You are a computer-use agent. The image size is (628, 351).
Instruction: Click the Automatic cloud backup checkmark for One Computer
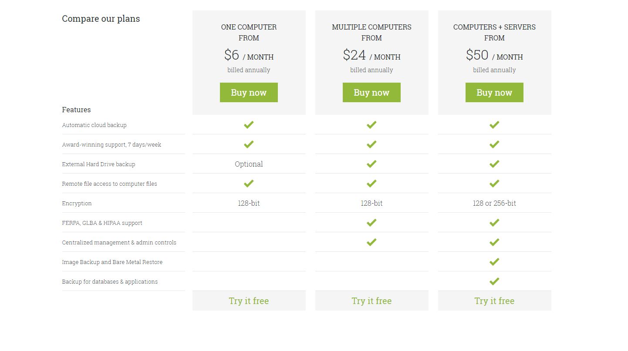[249, 125]
